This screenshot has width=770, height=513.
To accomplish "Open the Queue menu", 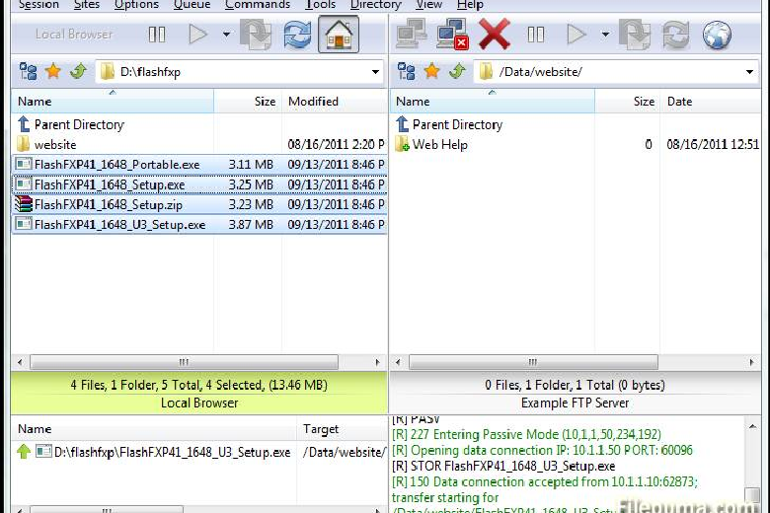I will point(192,5).
